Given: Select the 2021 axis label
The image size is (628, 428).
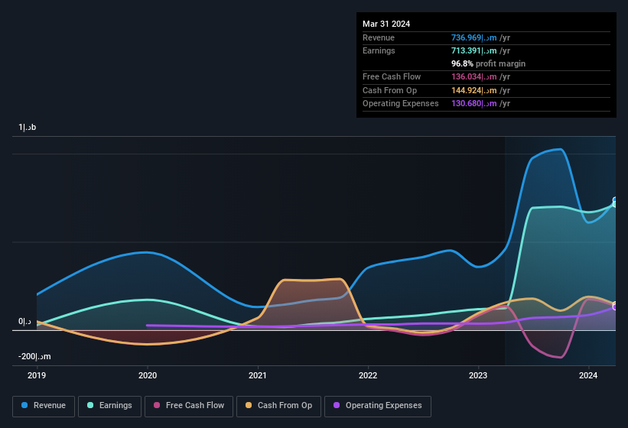Looking at the screenshot, I should click(258, 375).
